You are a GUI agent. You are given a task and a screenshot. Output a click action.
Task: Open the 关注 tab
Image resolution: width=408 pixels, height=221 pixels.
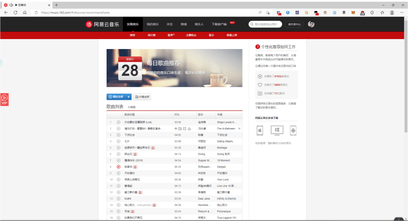coord(170,24)
